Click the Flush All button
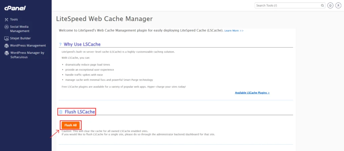Image resolution: width=344 pixels, height=151 pixels. [x=71, y=125]
